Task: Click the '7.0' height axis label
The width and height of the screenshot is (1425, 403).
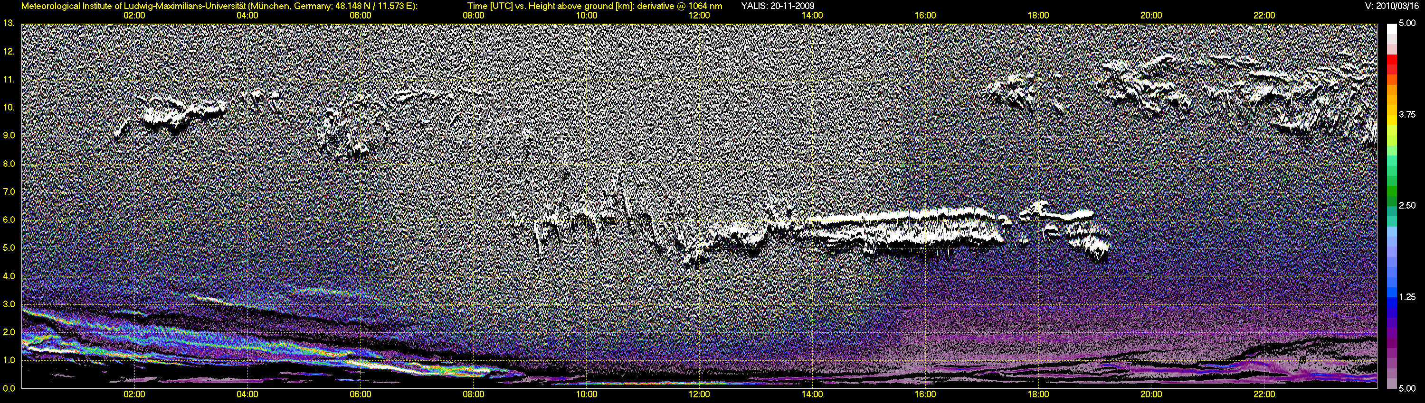Action: tap(9, 192)
